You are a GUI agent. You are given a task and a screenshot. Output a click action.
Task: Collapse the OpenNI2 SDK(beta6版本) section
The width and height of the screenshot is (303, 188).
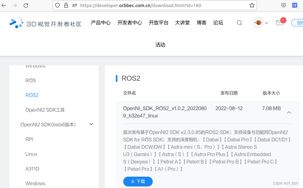(91, 124)
